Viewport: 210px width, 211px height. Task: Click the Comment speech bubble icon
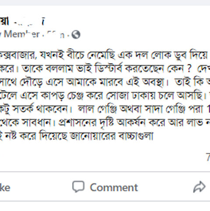tap(78, 187)
